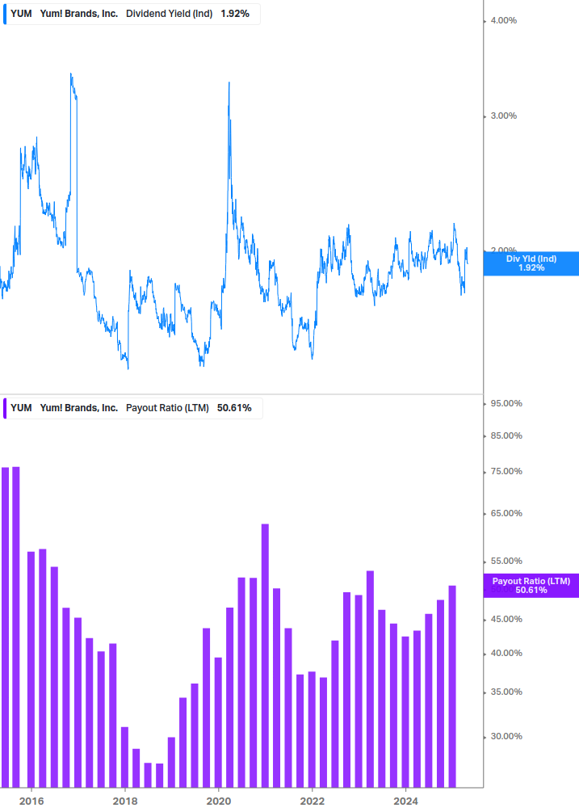The image size is (579, 812).
Task: Select the YUM ticker in Payout Ratio legend
Action: click(21, 408)
